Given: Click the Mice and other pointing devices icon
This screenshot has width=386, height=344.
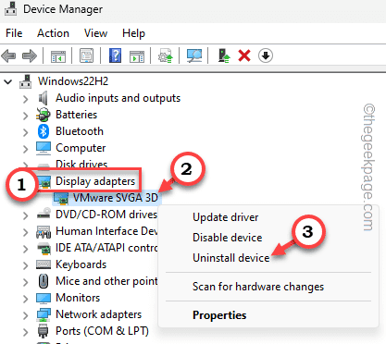Looking at the screenshot, I should [x=44, y=281].
